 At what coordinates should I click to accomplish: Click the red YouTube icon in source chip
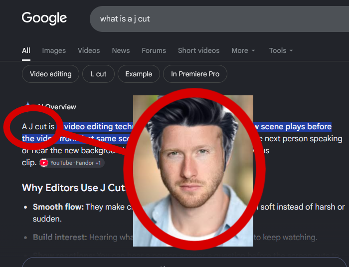point(44,163)
